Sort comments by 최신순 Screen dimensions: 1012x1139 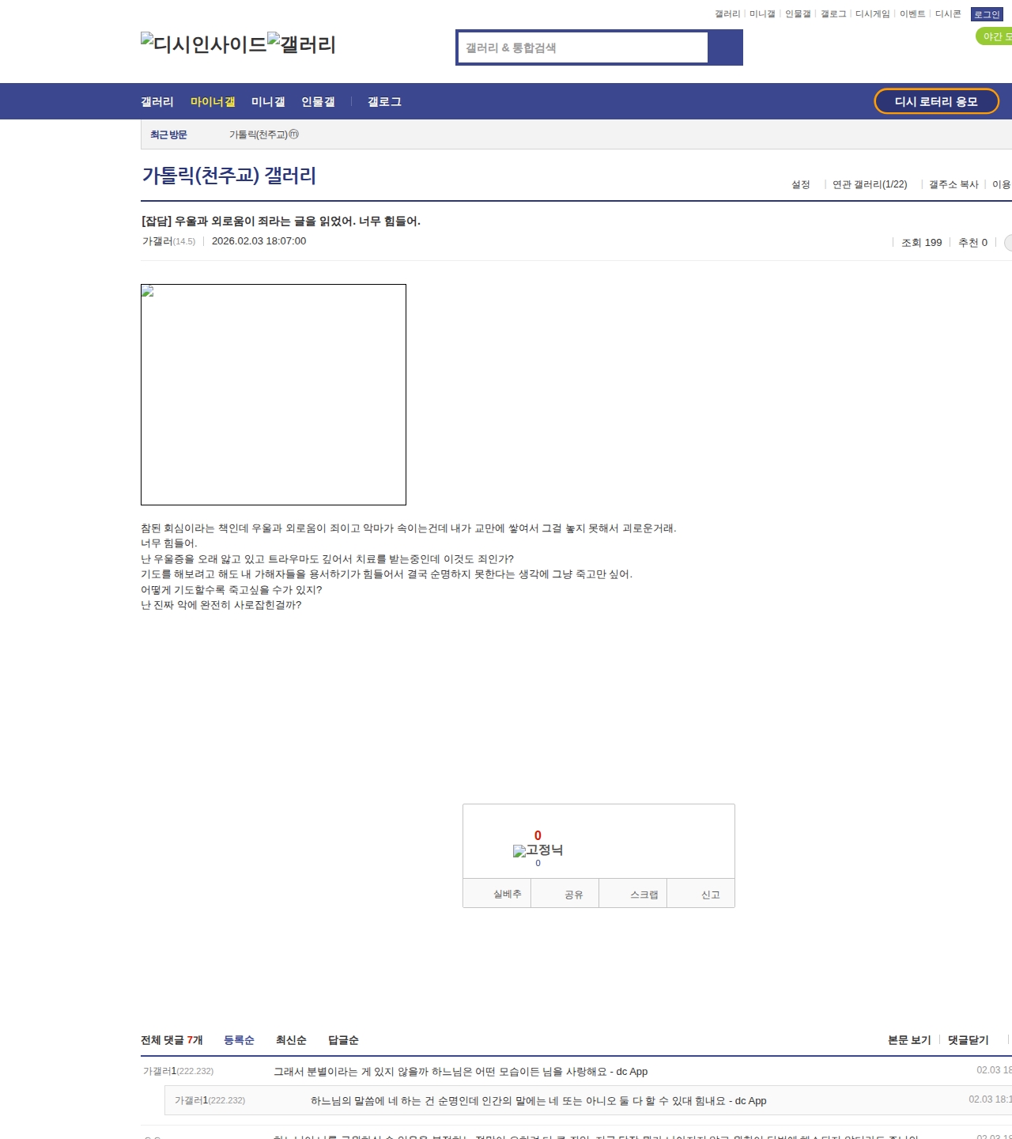click(x=291, y=1040)
